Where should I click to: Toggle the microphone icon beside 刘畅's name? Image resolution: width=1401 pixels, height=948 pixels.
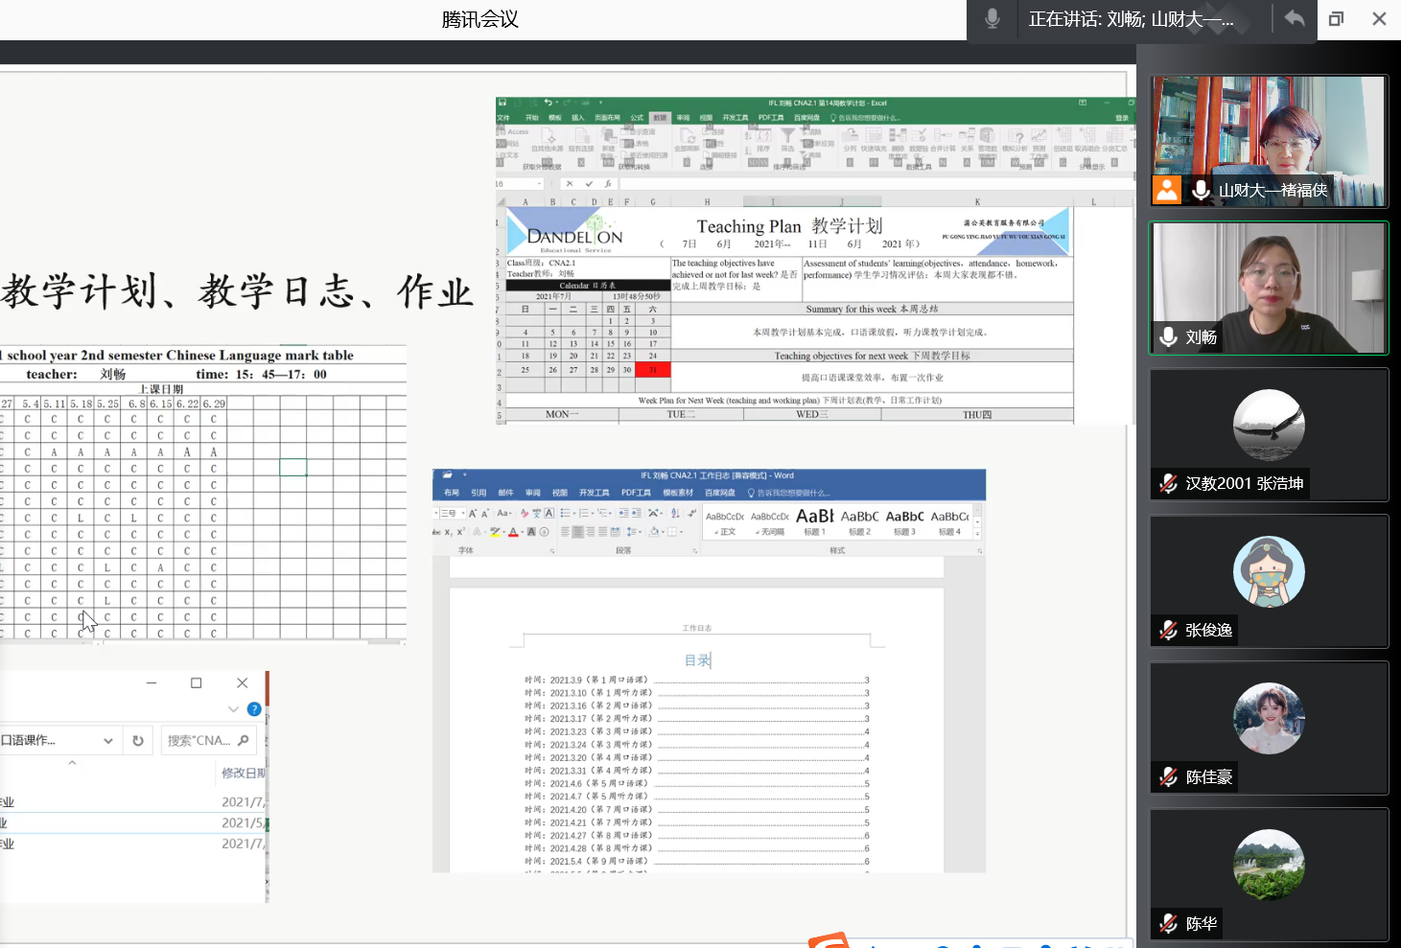coord(1169,337)
